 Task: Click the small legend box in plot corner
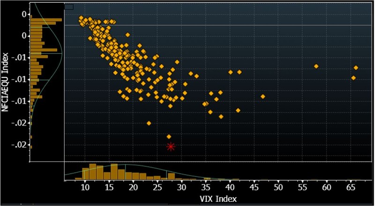click(68, 7)
